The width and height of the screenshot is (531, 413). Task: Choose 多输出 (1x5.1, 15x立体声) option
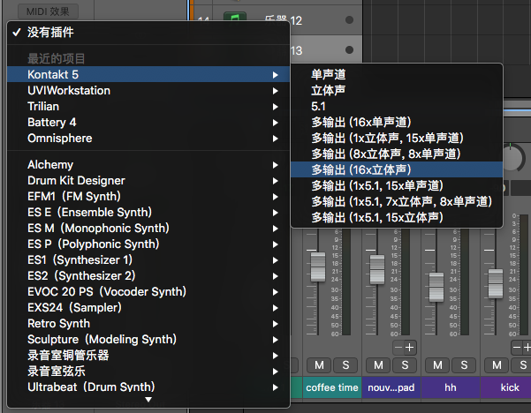(x=397, y=217)
